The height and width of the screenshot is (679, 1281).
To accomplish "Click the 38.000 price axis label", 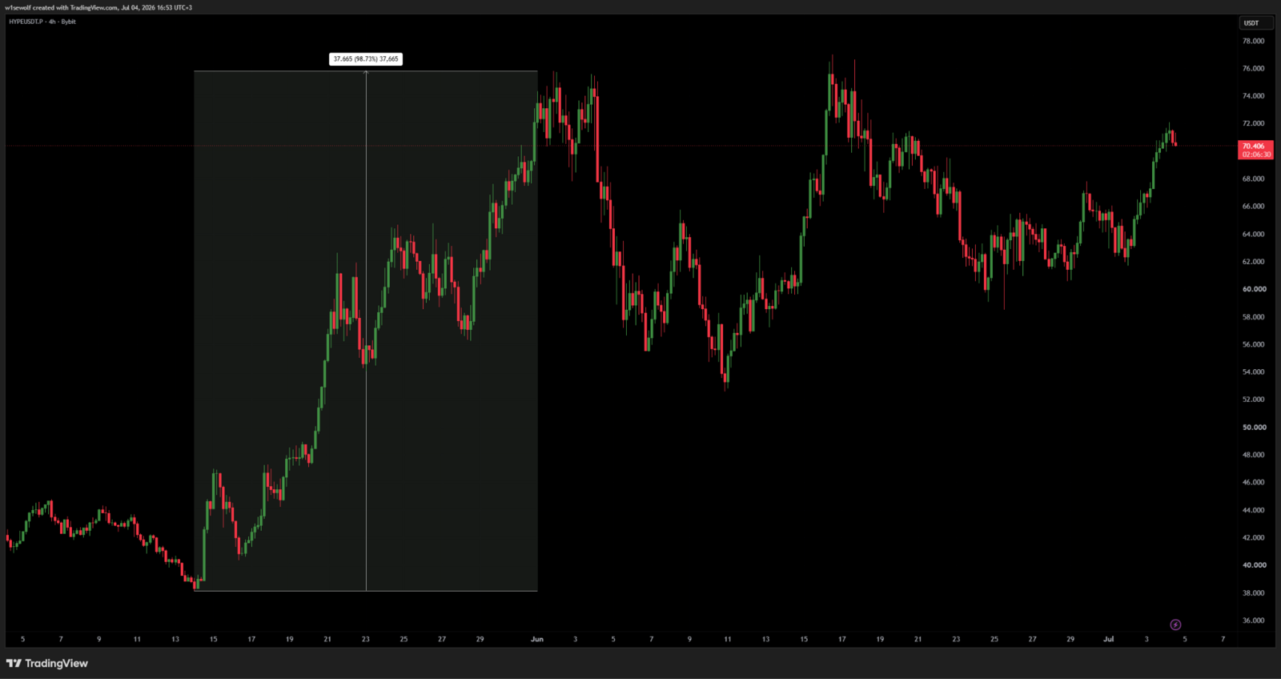I will (1253, 593).
